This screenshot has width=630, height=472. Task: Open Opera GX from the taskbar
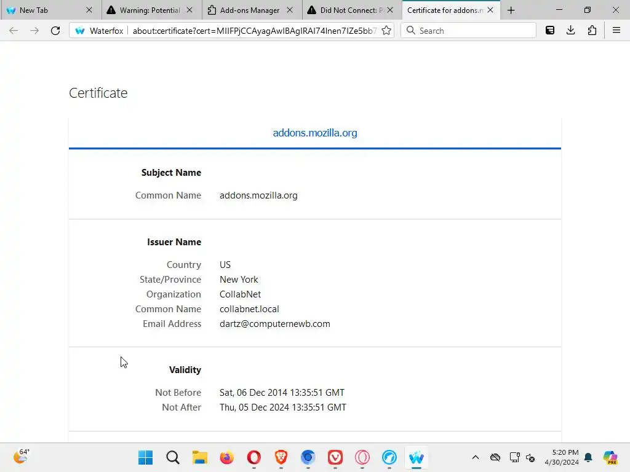click(x=362, y=457)
